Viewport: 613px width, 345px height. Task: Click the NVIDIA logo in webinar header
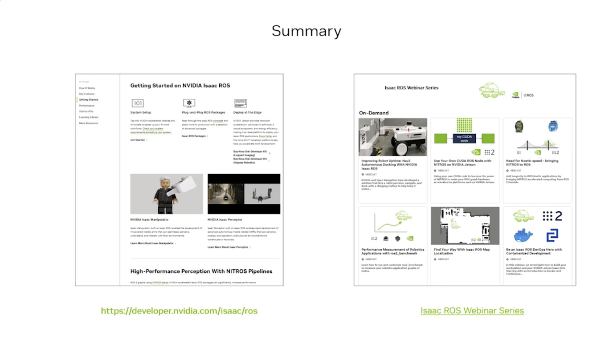[515, 94]
